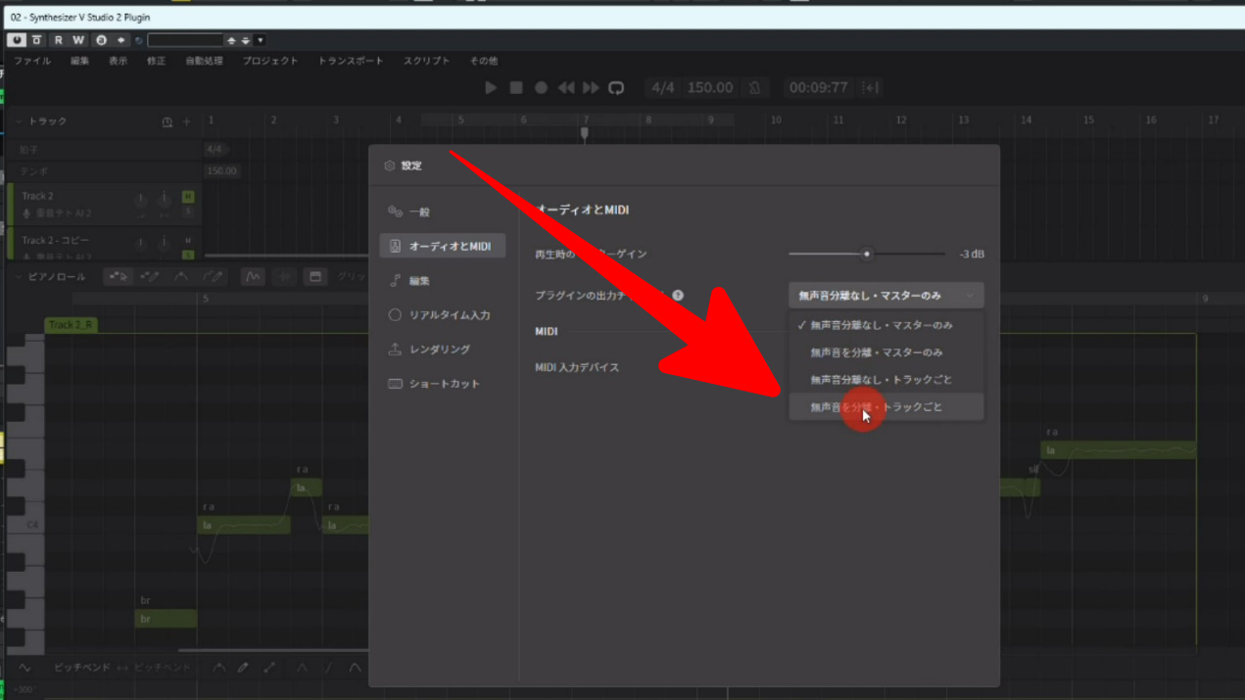This screenshot has width=1245, height=700.
Task: Select the pencil tool in pitch bend bar
Action: [243, 668]
